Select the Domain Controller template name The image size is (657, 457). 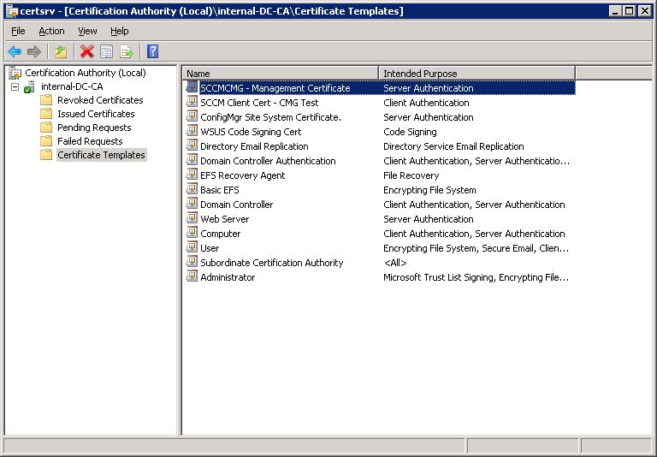tap(237, 205)
